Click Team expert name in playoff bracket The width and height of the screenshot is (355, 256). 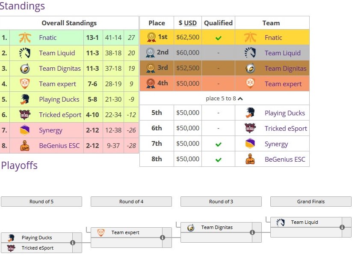click(x=125, y=232)
